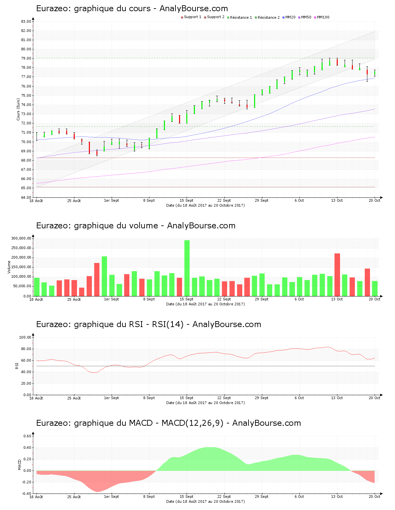
Task: Click the title 'Eurazeo: graphique du cours'
Action: point(132,9)
